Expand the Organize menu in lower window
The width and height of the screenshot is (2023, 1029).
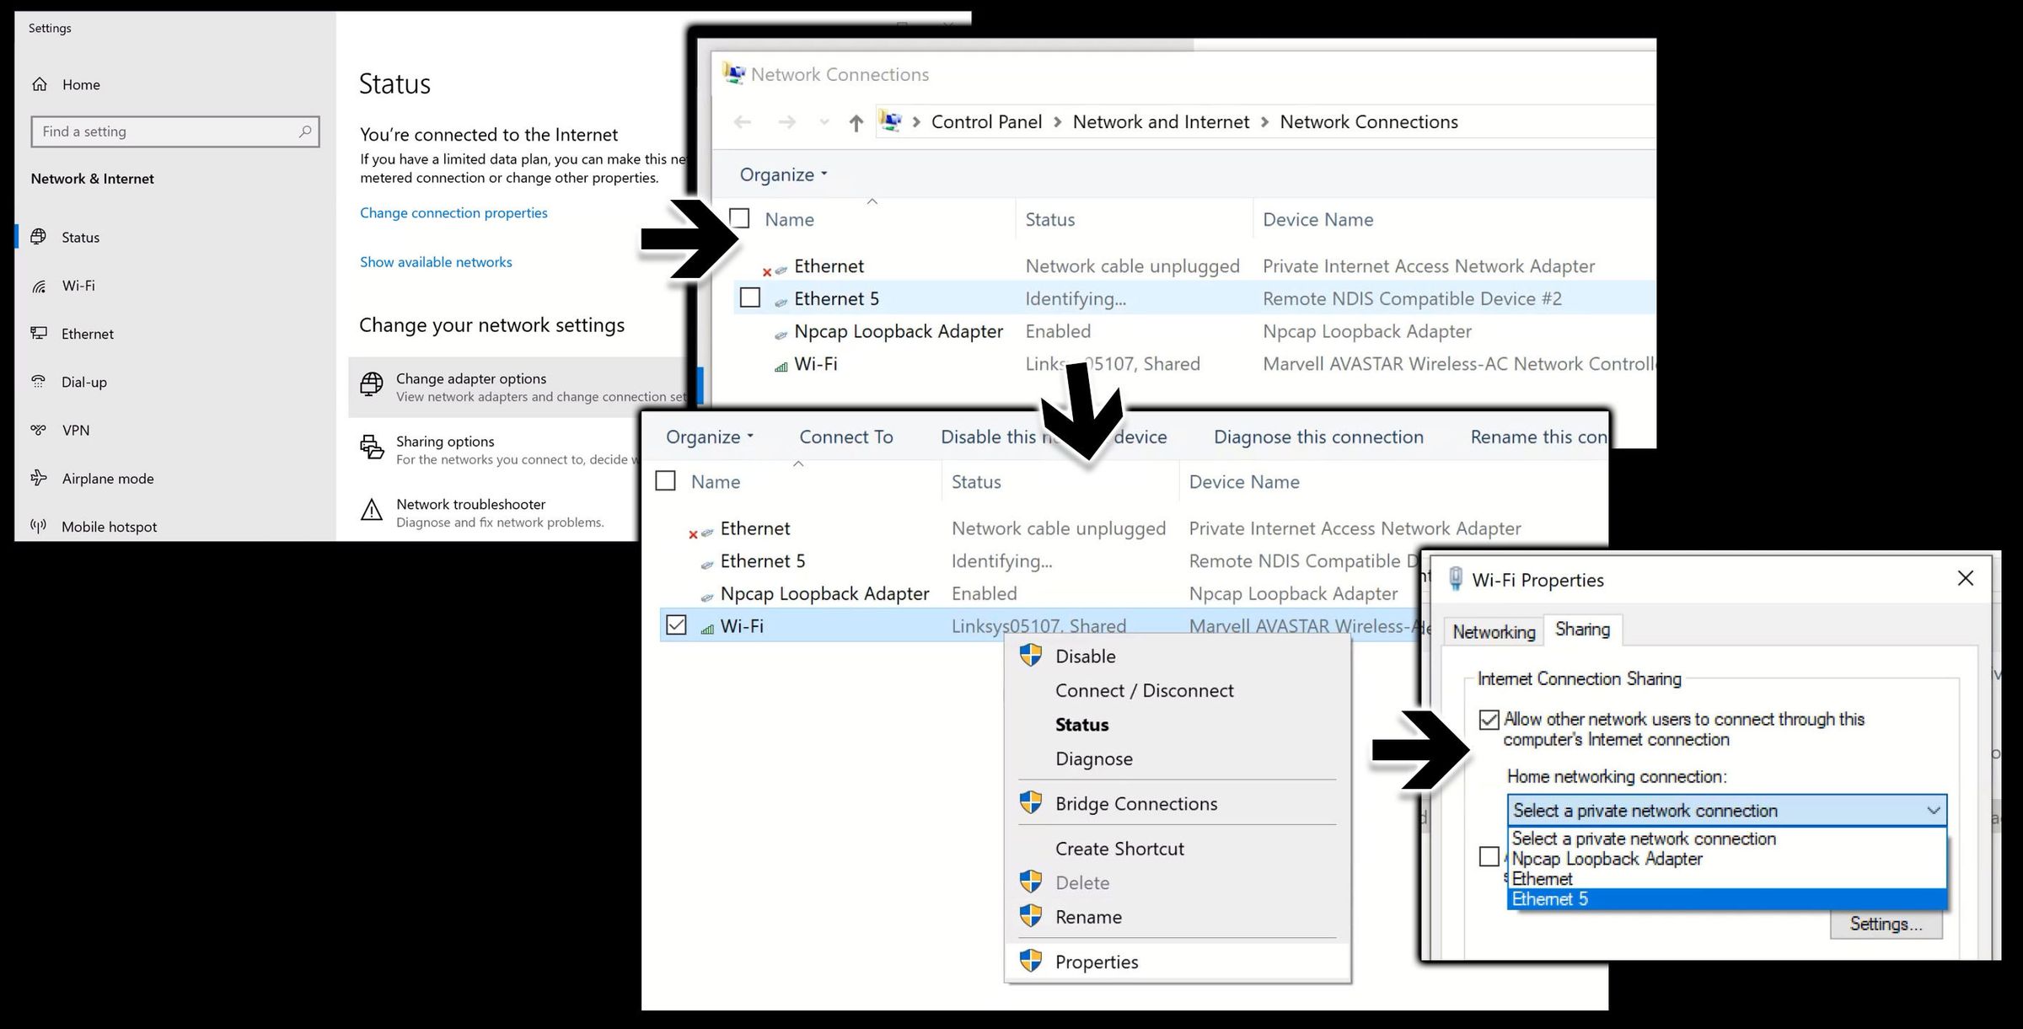click(x=709, y=437)
